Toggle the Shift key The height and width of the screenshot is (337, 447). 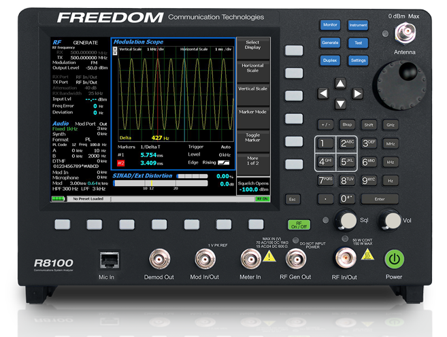[369, 124]
